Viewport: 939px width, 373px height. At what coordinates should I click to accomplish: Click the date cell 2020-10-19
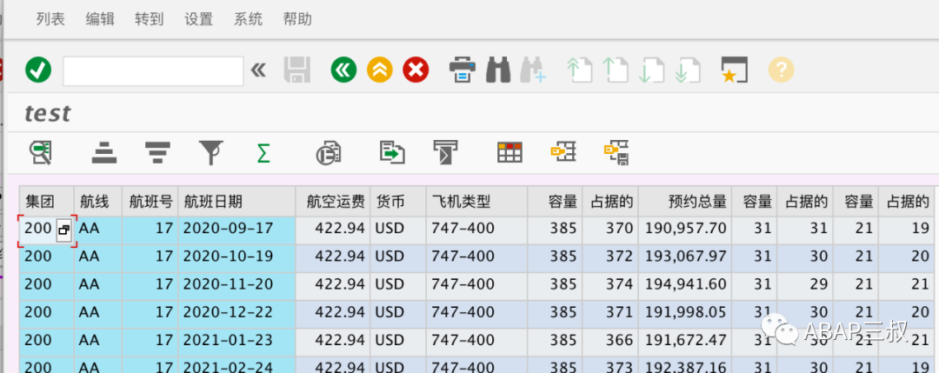(x=236, y=256)
